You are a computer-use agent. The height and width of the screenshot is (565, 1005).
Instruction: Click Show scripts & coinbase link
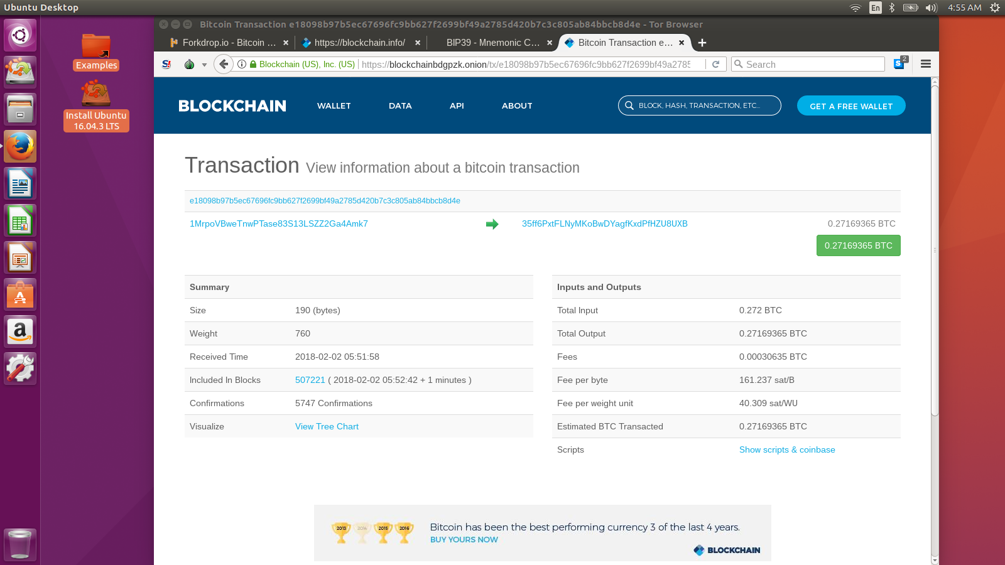(787, 449)
